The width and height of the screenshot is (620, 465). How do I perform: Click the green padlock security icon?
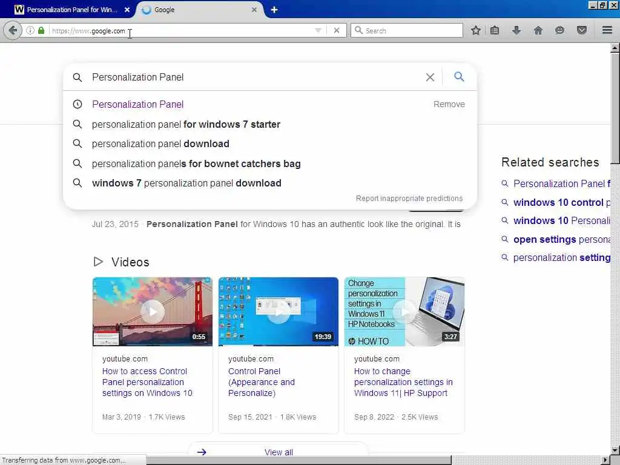click(x=41, y=30)
